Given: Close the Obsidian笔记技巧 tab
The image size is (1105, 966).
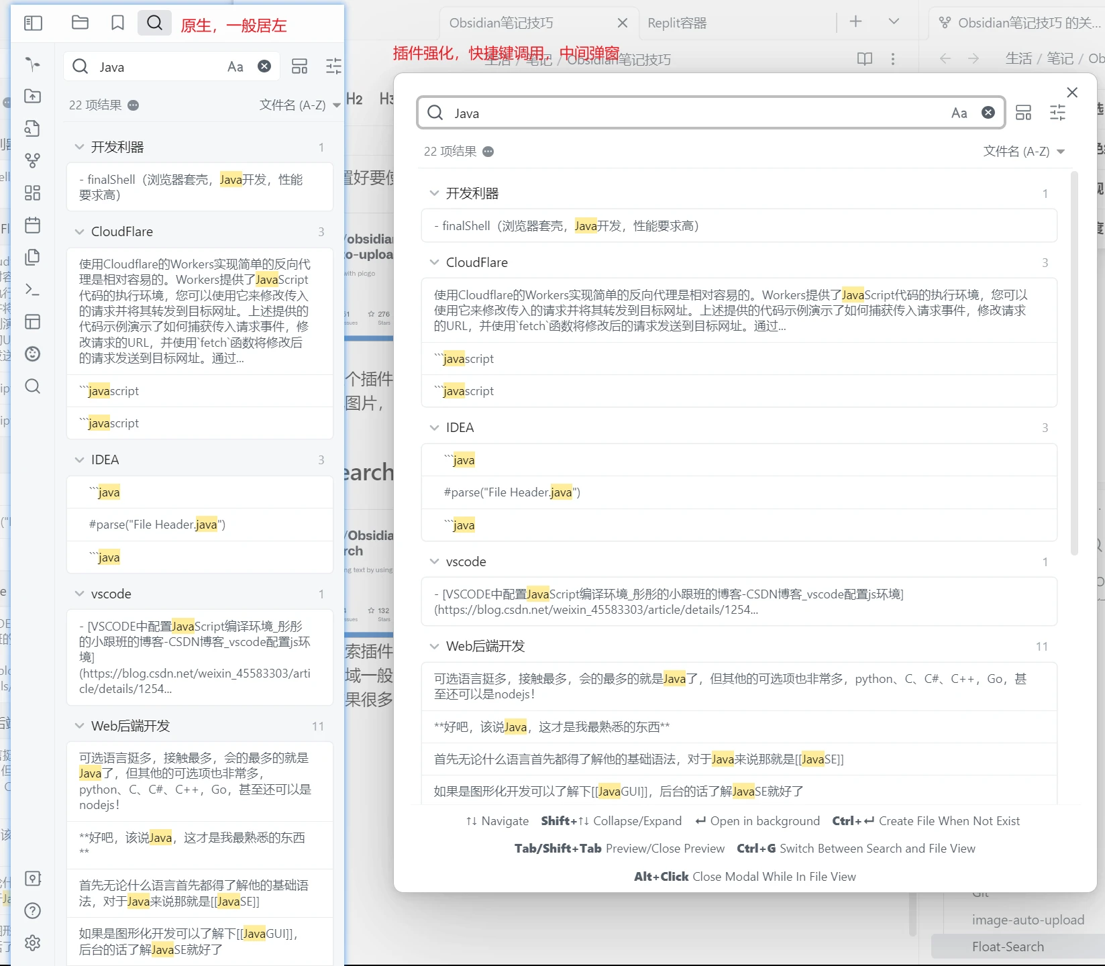Looking at the screenshot, I should [x=622, y=23].
